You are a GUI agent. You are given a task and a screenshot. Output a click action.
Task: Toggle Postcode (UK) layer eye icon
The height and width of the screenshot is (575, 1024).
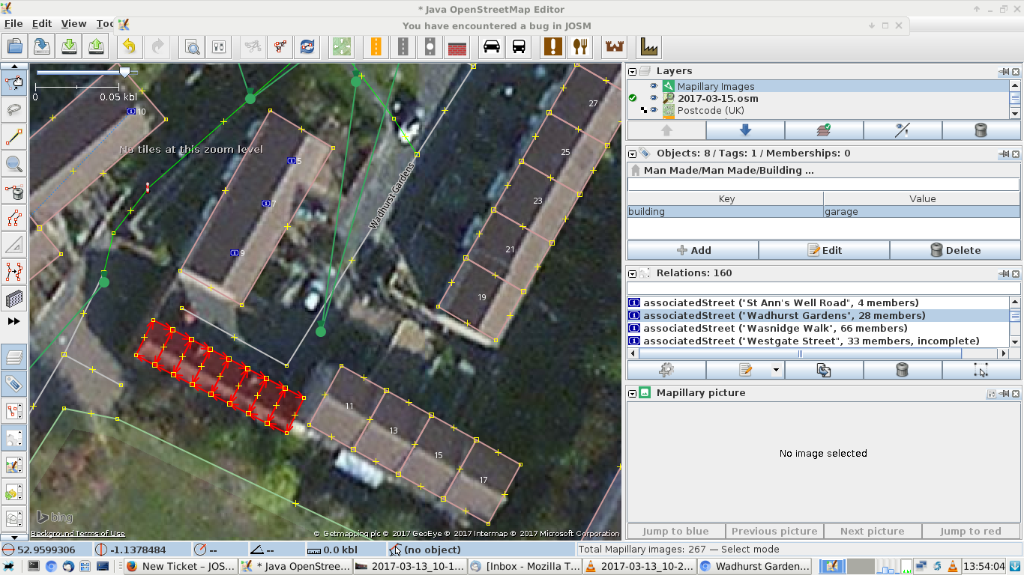(653, 110)
